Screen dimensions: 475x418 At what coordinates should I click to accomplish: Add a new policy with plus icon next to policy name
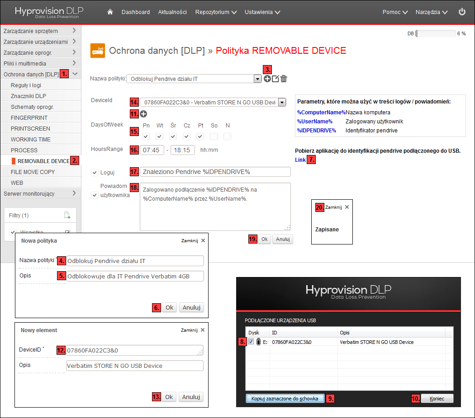(267, 79)
